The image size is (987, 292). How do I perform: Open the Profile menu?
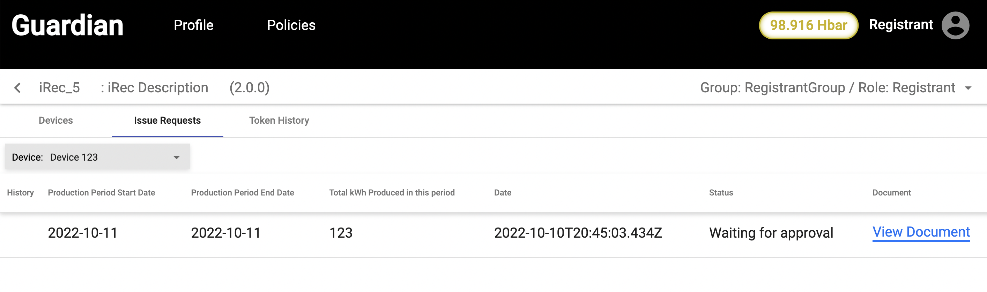coord(193,25)
